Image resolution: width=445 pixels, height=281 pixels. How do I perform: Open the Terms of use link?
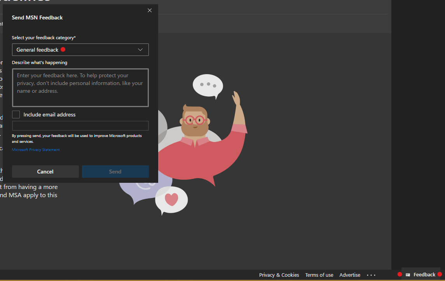coord(319,275)
